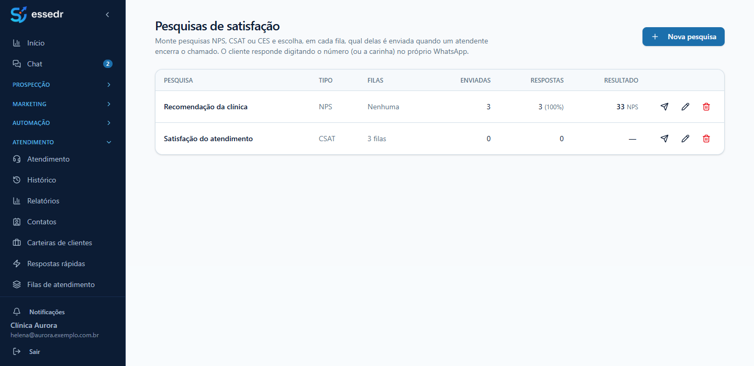Expand the MARKETING section chevron

pos(109,104)
